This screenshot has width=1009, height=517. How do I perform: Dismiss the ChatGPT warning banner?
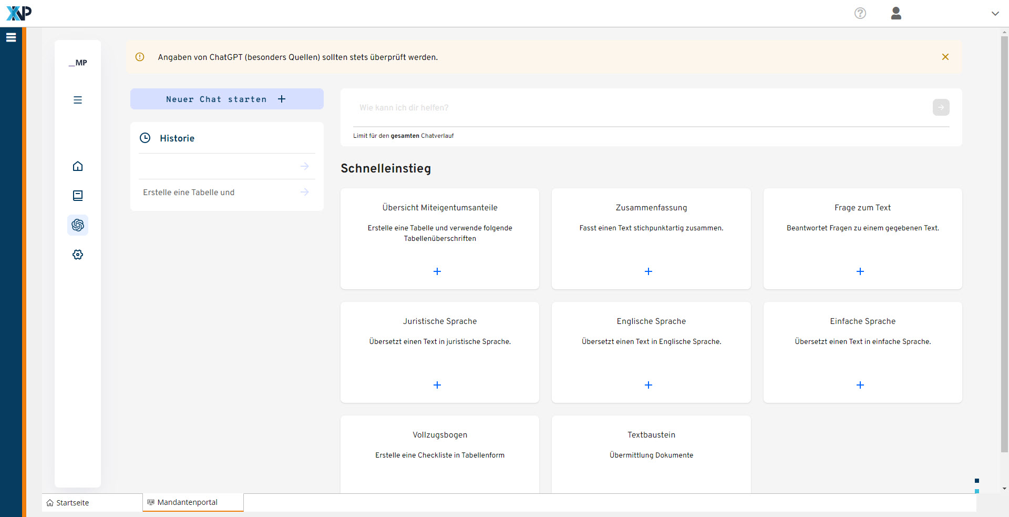(945, 57)
